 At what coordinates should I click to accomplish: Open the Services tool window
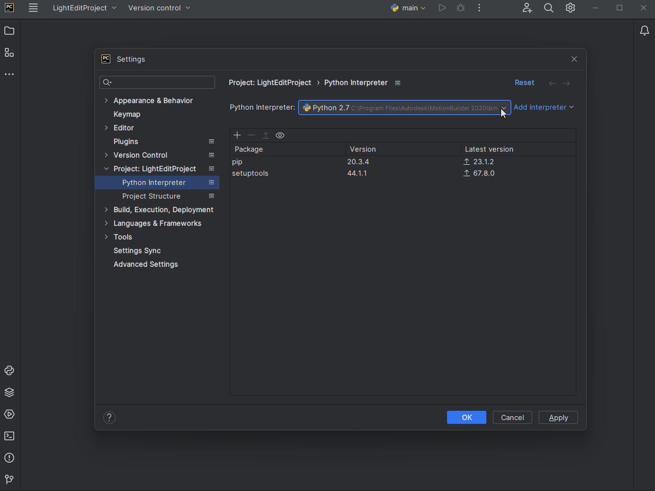coord(9,414)
